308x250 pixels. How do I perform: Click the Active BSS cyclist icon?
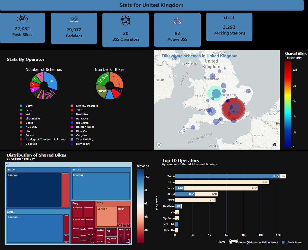click(177, 21)
